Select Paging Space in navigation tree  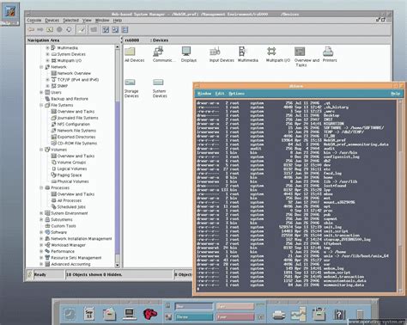click(70, 175)
